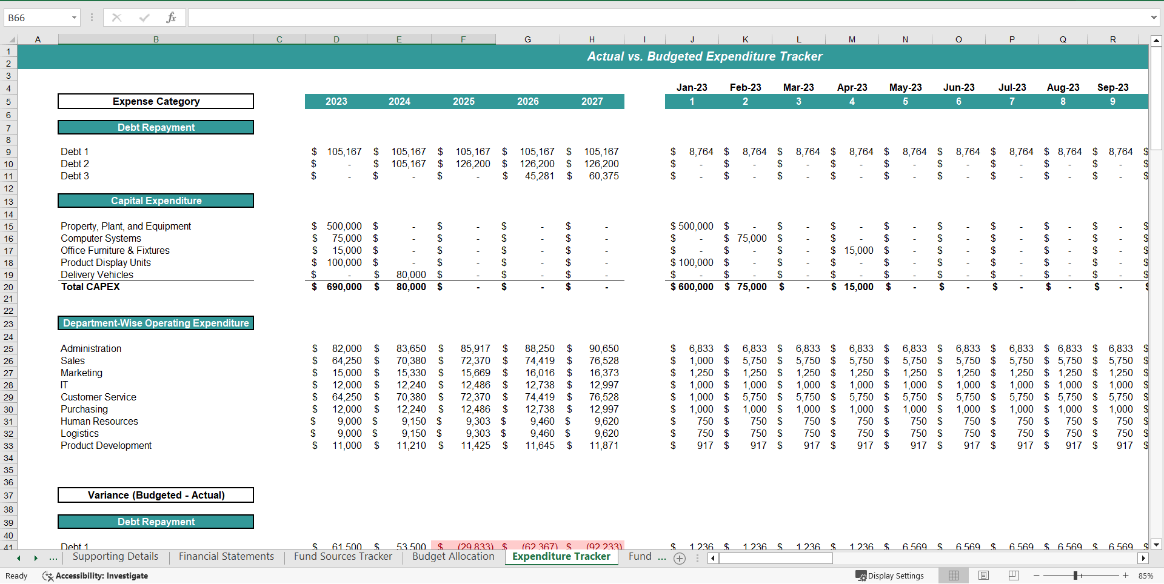Screen dimensions: 1164x584
Task: Go to the Fund Sources Tracker sheet
Action: 343,556
